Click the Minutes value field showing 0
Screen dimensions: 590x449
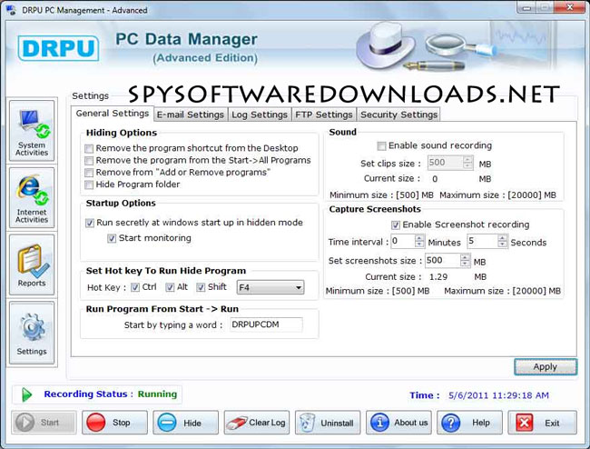coord(403,241)
